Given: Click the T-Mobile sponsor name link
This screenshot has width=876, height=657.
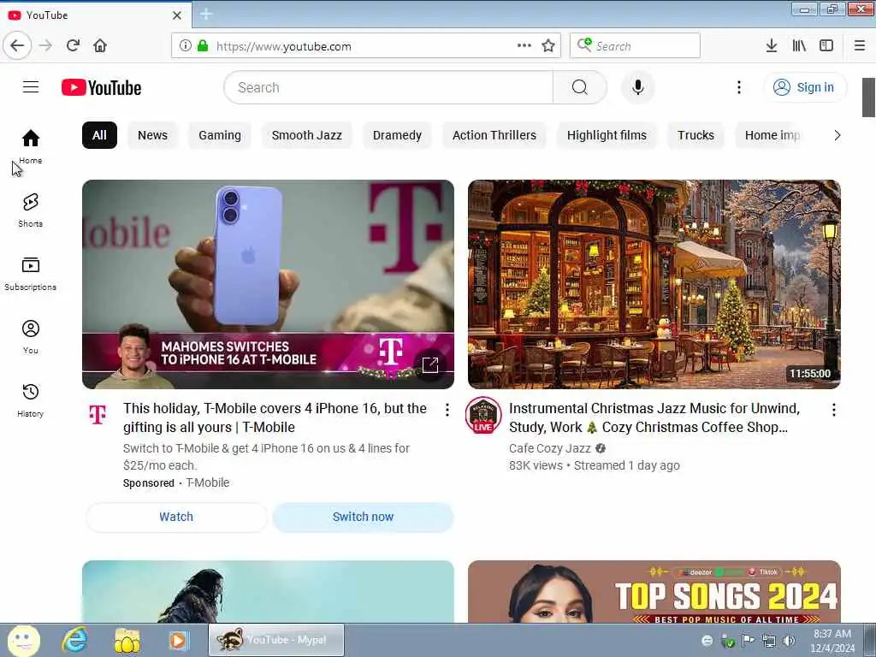Looking at the screenshot, I should [x=207, y=482].
